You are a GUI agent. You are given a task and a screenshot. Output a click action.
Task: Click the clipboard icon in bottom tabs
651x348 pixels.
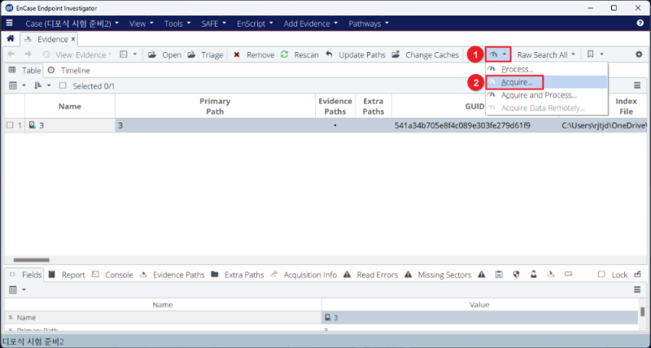[x=499, y=274]
